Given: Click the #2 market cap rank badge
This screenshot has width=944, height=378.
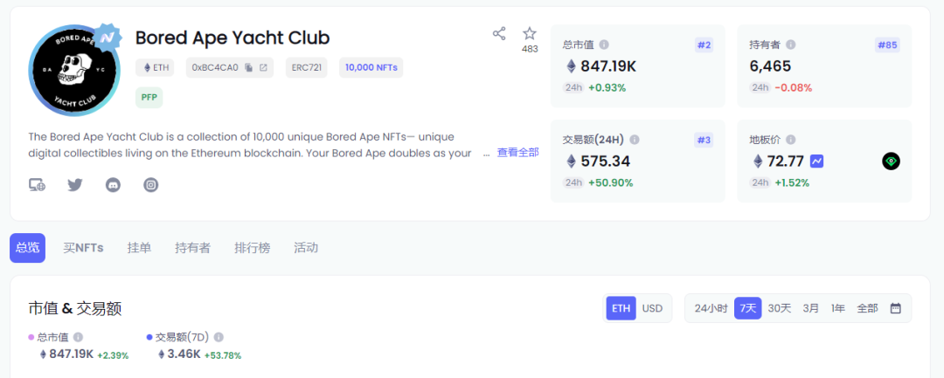Looking at the screenshot, I should pos(704,45).
